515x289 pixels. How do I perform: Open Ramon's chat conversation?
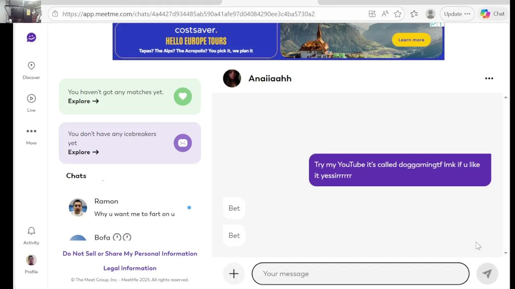pos(130,208)
